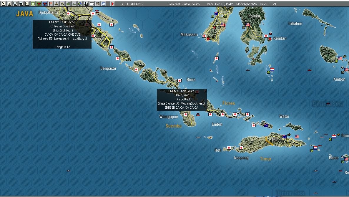The width and height of the screenshot is (349, 197).
Task: Click the floppy disk save icon
Action: pos(4,4)
